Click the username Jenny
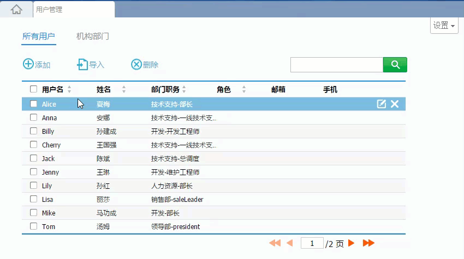 point(50,172)
